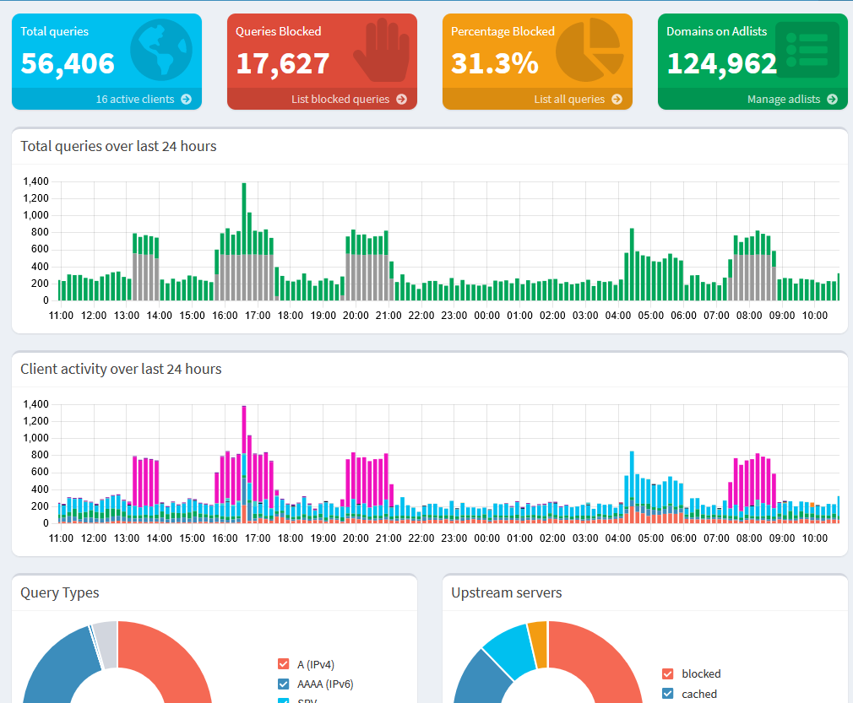Click arrow icon beside '16 active clients'
This screenshot has height=703, width=853.
(186, 100)
